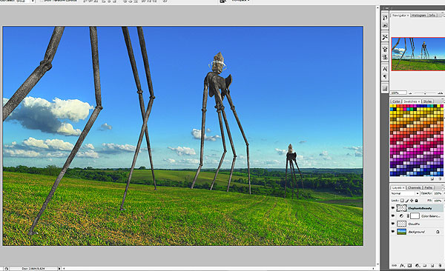Click the Navigator zoom out icon
This screenshot has width=445, height=271.
point(410,93)
